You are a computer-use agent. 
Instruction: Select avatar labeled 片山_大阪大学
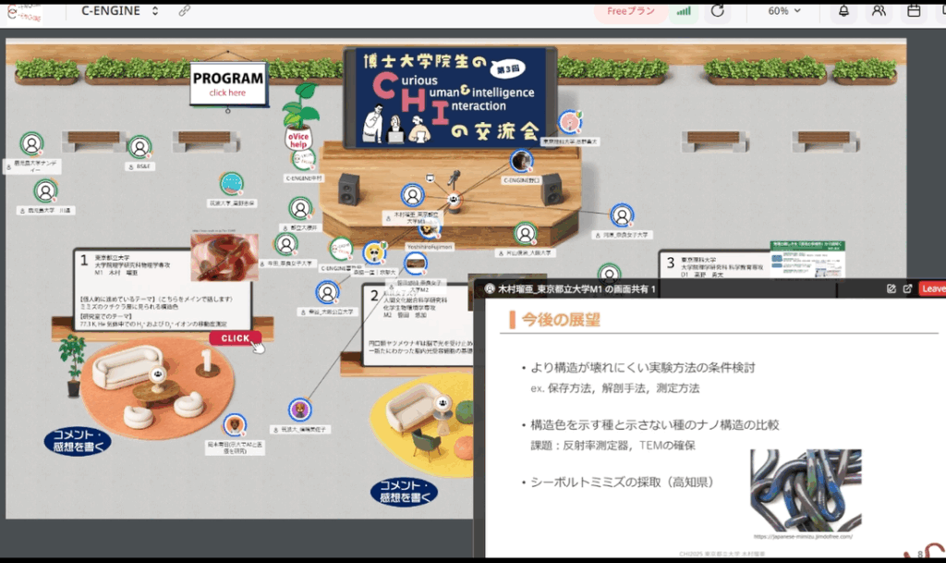(526, 233)
